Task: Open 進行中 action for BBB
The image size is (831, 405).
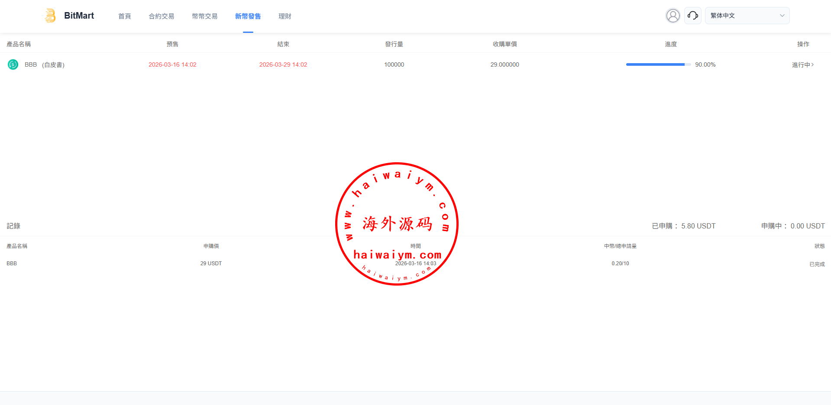Action: click(x=802, y=64)
